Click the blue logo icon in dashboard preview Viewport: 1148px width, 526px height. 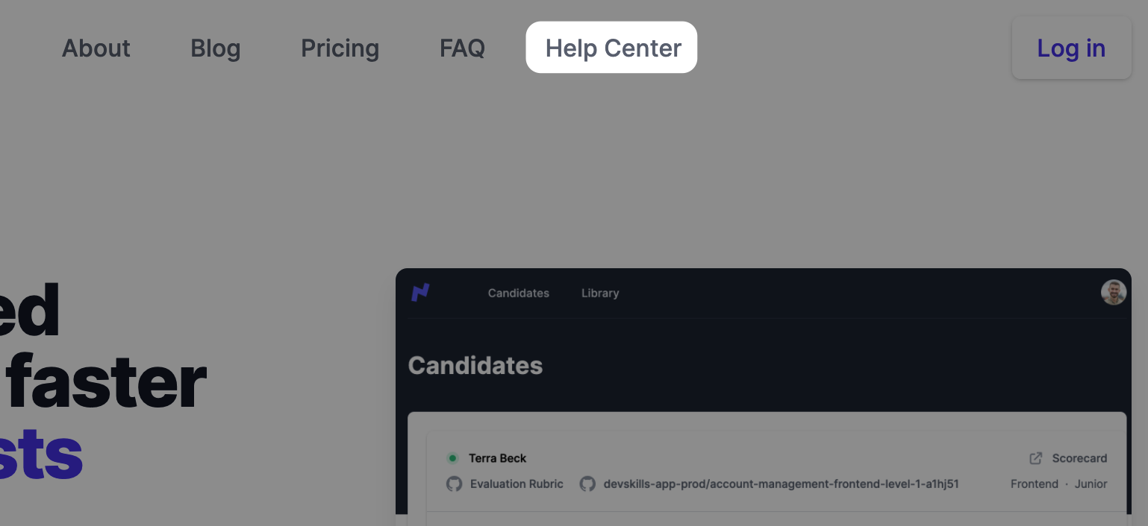coord(421,293)
